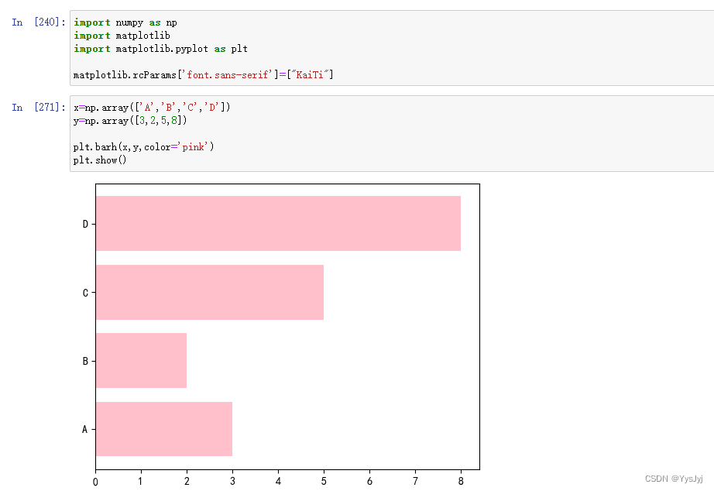This screenshot has height=491, width=714.
Task: Click the second code cell with plt.barh
Action: pos(392,133)
